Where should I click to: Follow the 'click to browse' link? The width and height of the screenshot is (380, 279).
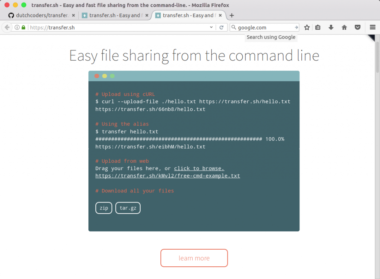click(199, 168)
